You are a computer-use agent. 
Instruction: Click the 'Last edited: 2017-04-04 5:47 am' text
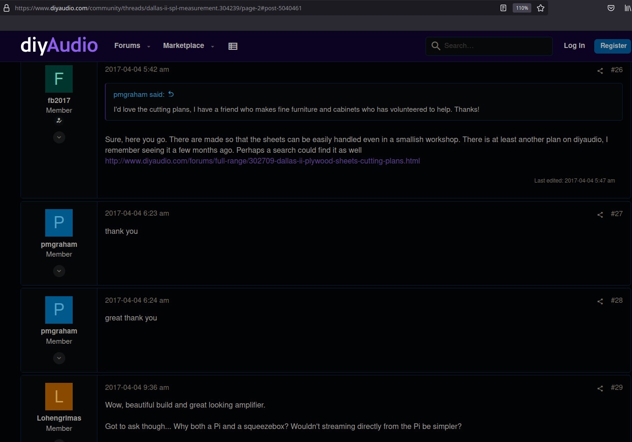pyautogui.click(x=575, y=181)
